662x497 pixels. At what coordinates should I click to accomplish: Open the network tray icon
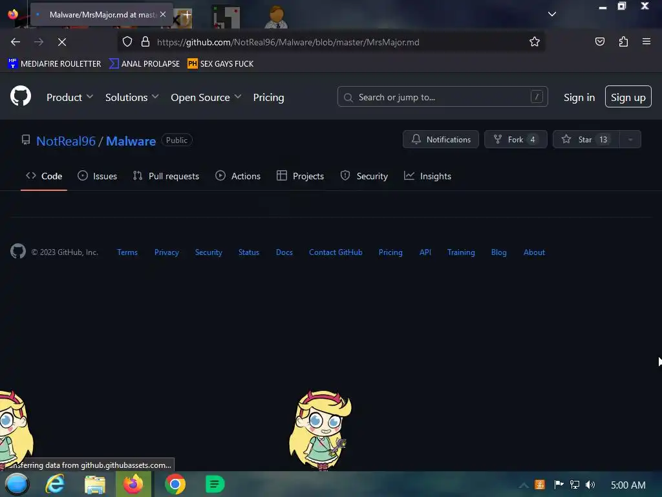575,484
